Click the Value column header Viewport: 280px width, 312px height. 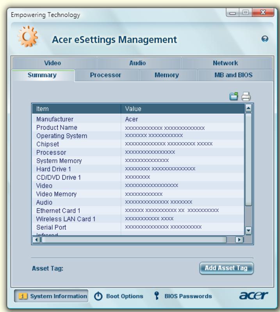click(x=182, y=109)
